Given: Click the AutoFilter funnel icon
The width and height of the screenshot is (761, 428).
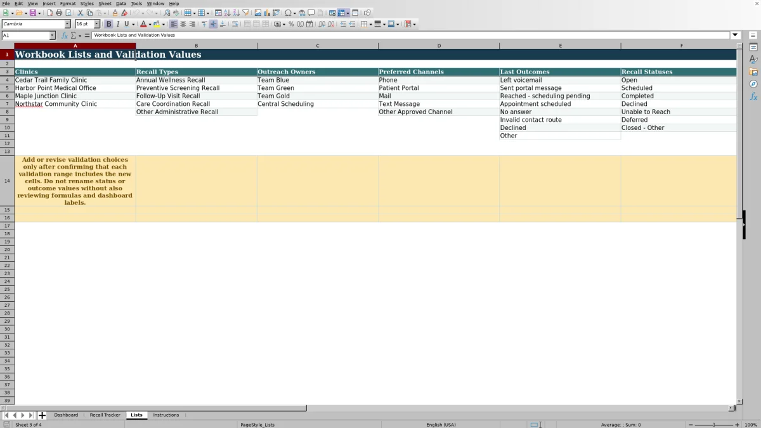Looking at the screenshot, I should pyautogui.click(x=245, y=13).
